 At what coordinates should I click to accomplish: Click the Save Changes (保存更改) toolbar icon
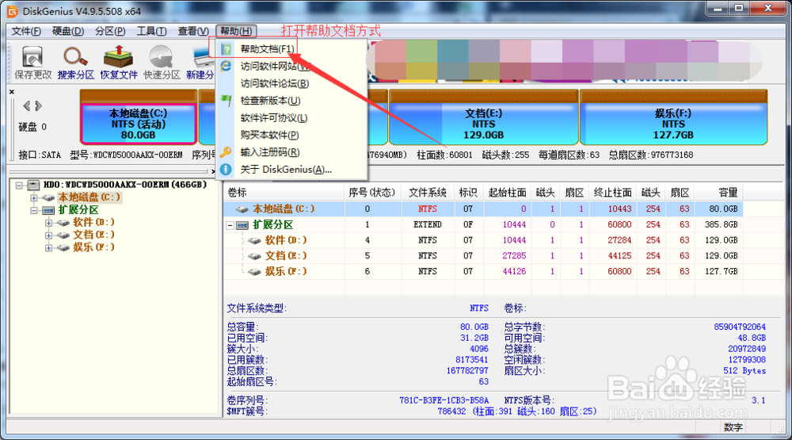[32, 56]
